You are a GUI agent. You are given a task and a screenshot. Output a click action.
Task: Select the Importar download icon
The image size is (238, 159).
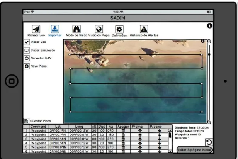pos(55,29)
